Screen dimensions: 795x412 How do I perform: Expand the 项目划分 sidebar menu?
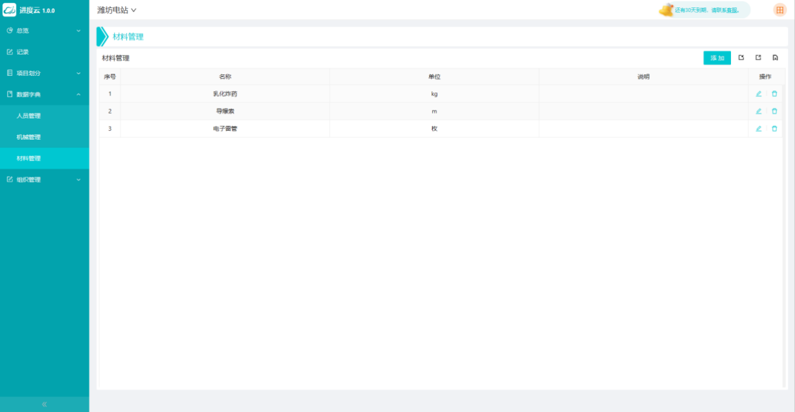44,73
